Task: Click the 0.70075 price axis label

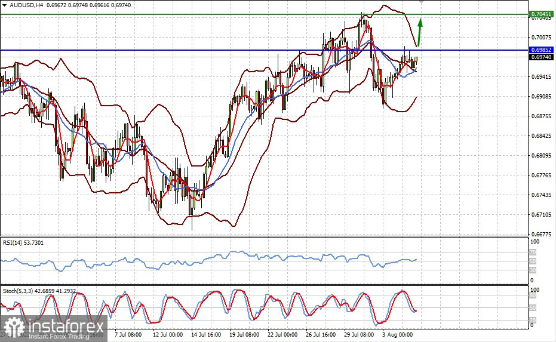Action: pyautogui.click(x=541, y=37)
